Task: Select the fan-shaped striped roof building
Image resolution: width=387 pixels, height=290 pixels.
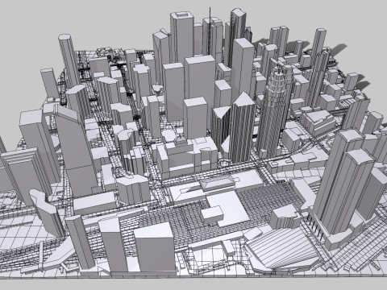Action: [x=282, y=249]
